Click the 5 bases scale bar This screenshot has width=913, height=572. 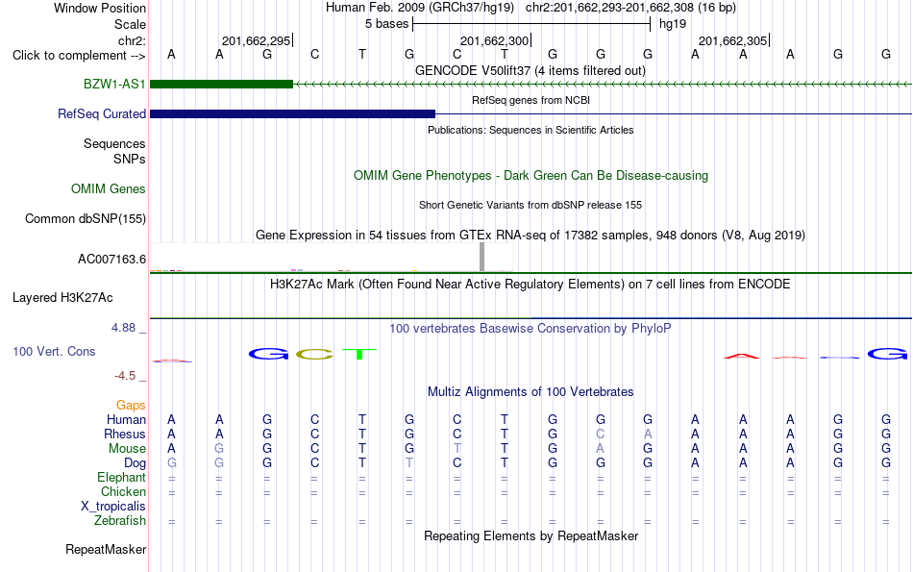click(x=531, y=24)
